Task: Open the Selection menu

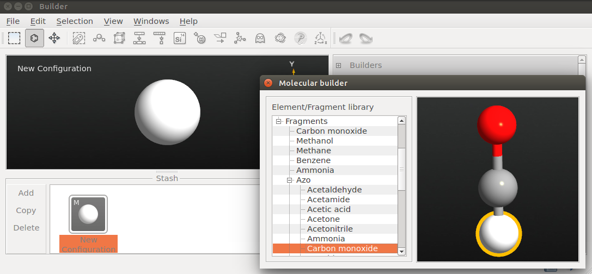Action: tap(75, 21)
